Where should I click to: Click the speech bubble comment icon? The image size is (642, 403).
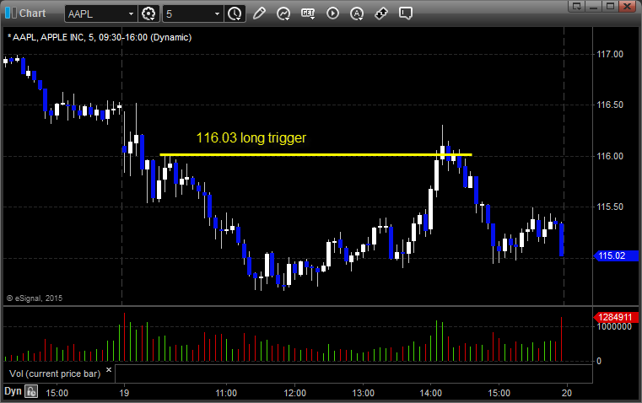coord(406,13)
